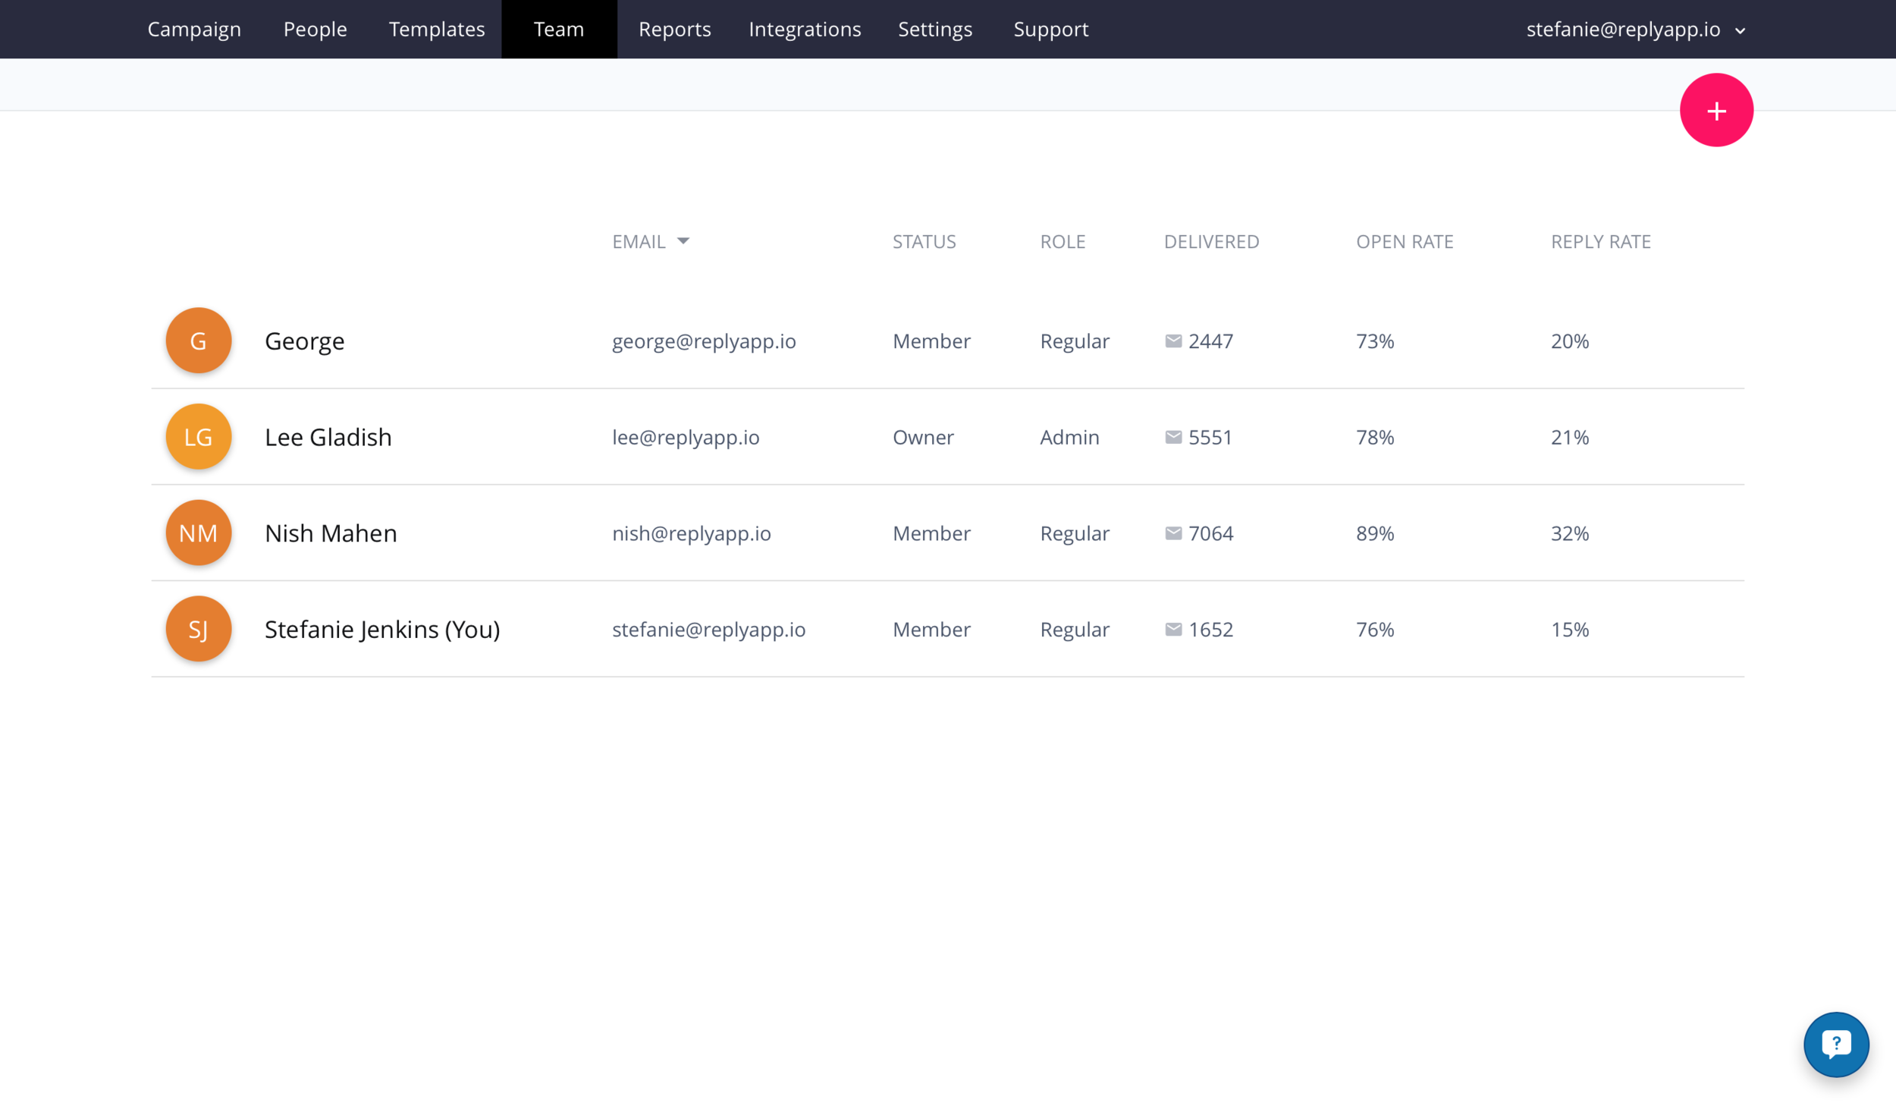Click the george@replyapp.io email
1896x1106 pixels.
pos(704,341)
